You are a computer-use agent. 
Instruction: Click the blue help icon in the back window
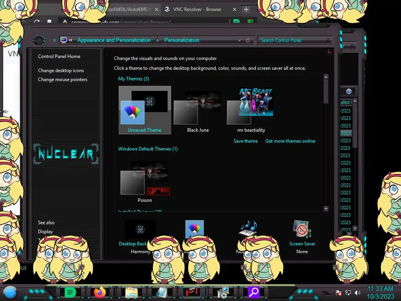click(349, 91)
